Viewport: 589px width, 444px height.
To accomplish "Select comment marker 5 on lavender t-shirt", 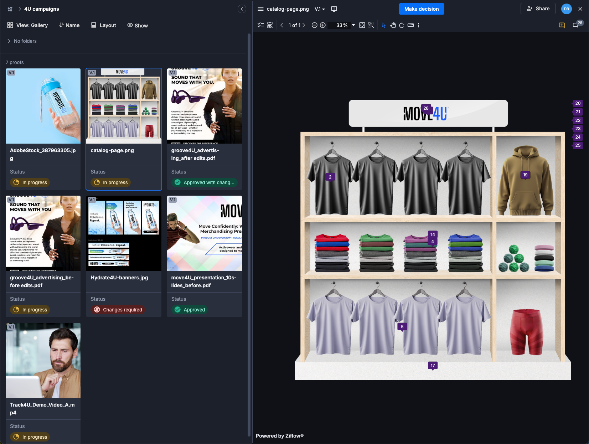I will (x=402, y=327).
